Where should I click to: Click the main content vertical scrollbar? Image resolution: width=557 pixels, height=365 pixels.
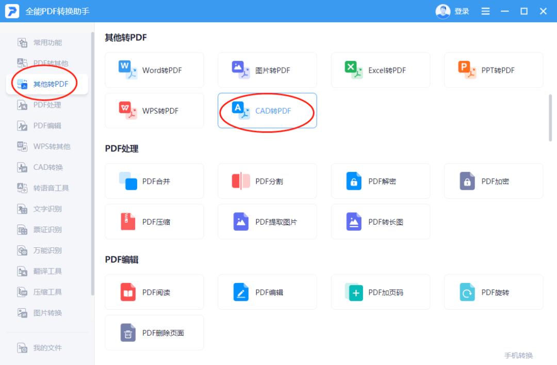(550, 118)
